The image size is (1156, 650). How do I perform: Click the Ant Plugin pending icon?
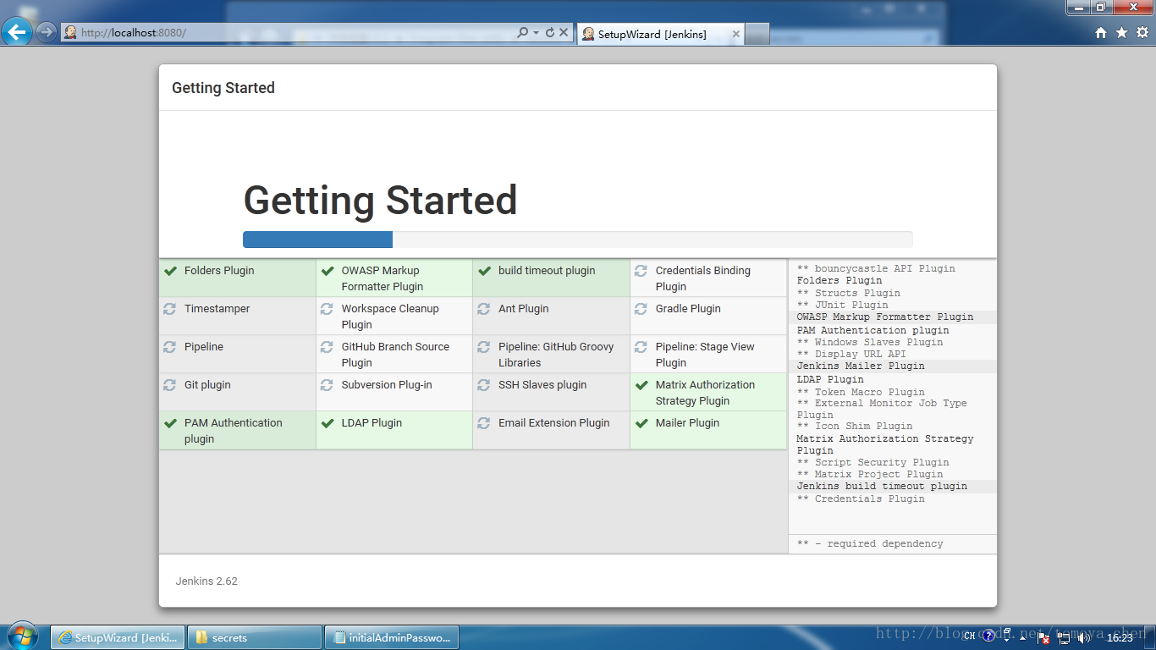[x=484, y=309]
